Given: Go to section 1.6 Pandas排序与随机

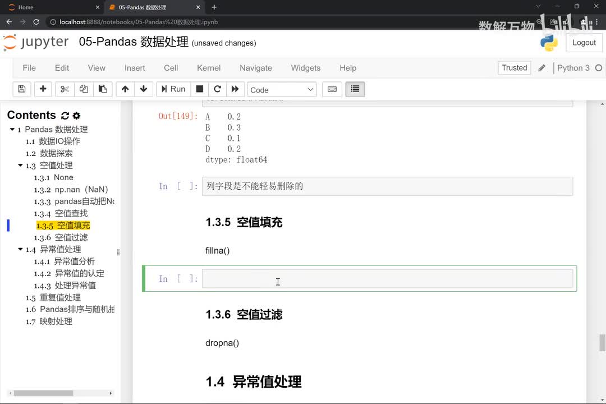Looking at the screenshot, I should (70, 309).
